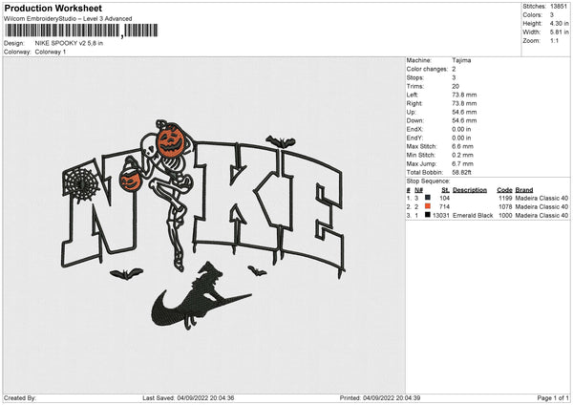This screenshot has height=405, width=573.
Task: Select the 'Left:' measurement label
Action: tap(413, 95)
